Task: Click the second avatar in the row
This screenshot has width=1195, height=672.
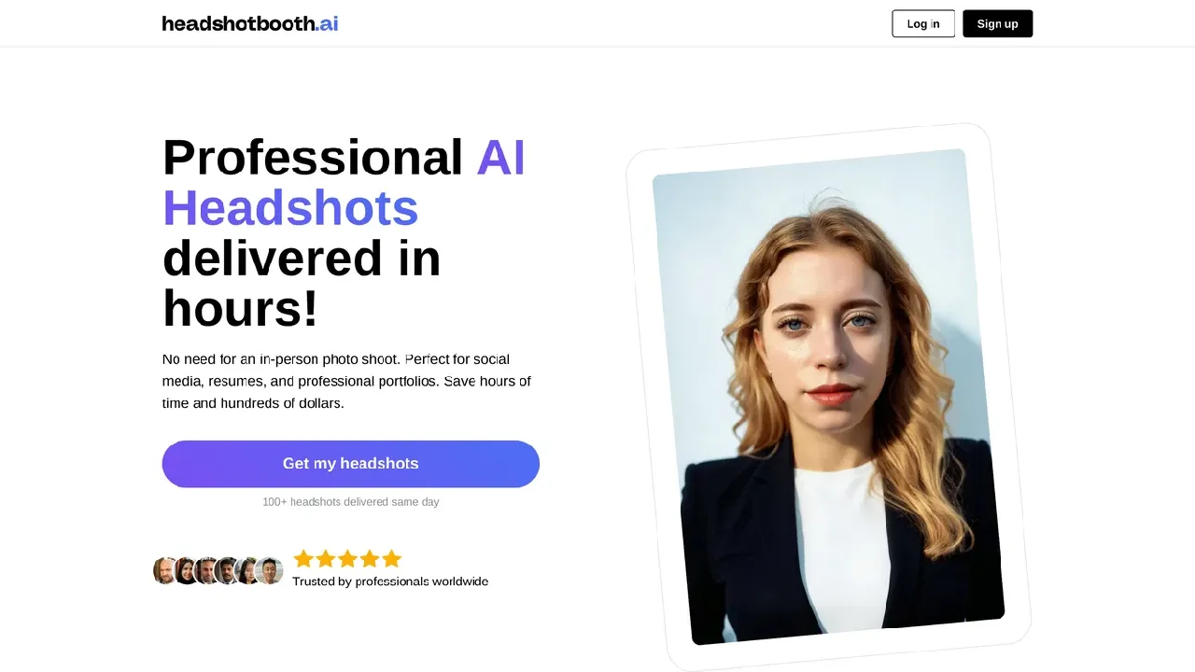Action: click(187, 571)
